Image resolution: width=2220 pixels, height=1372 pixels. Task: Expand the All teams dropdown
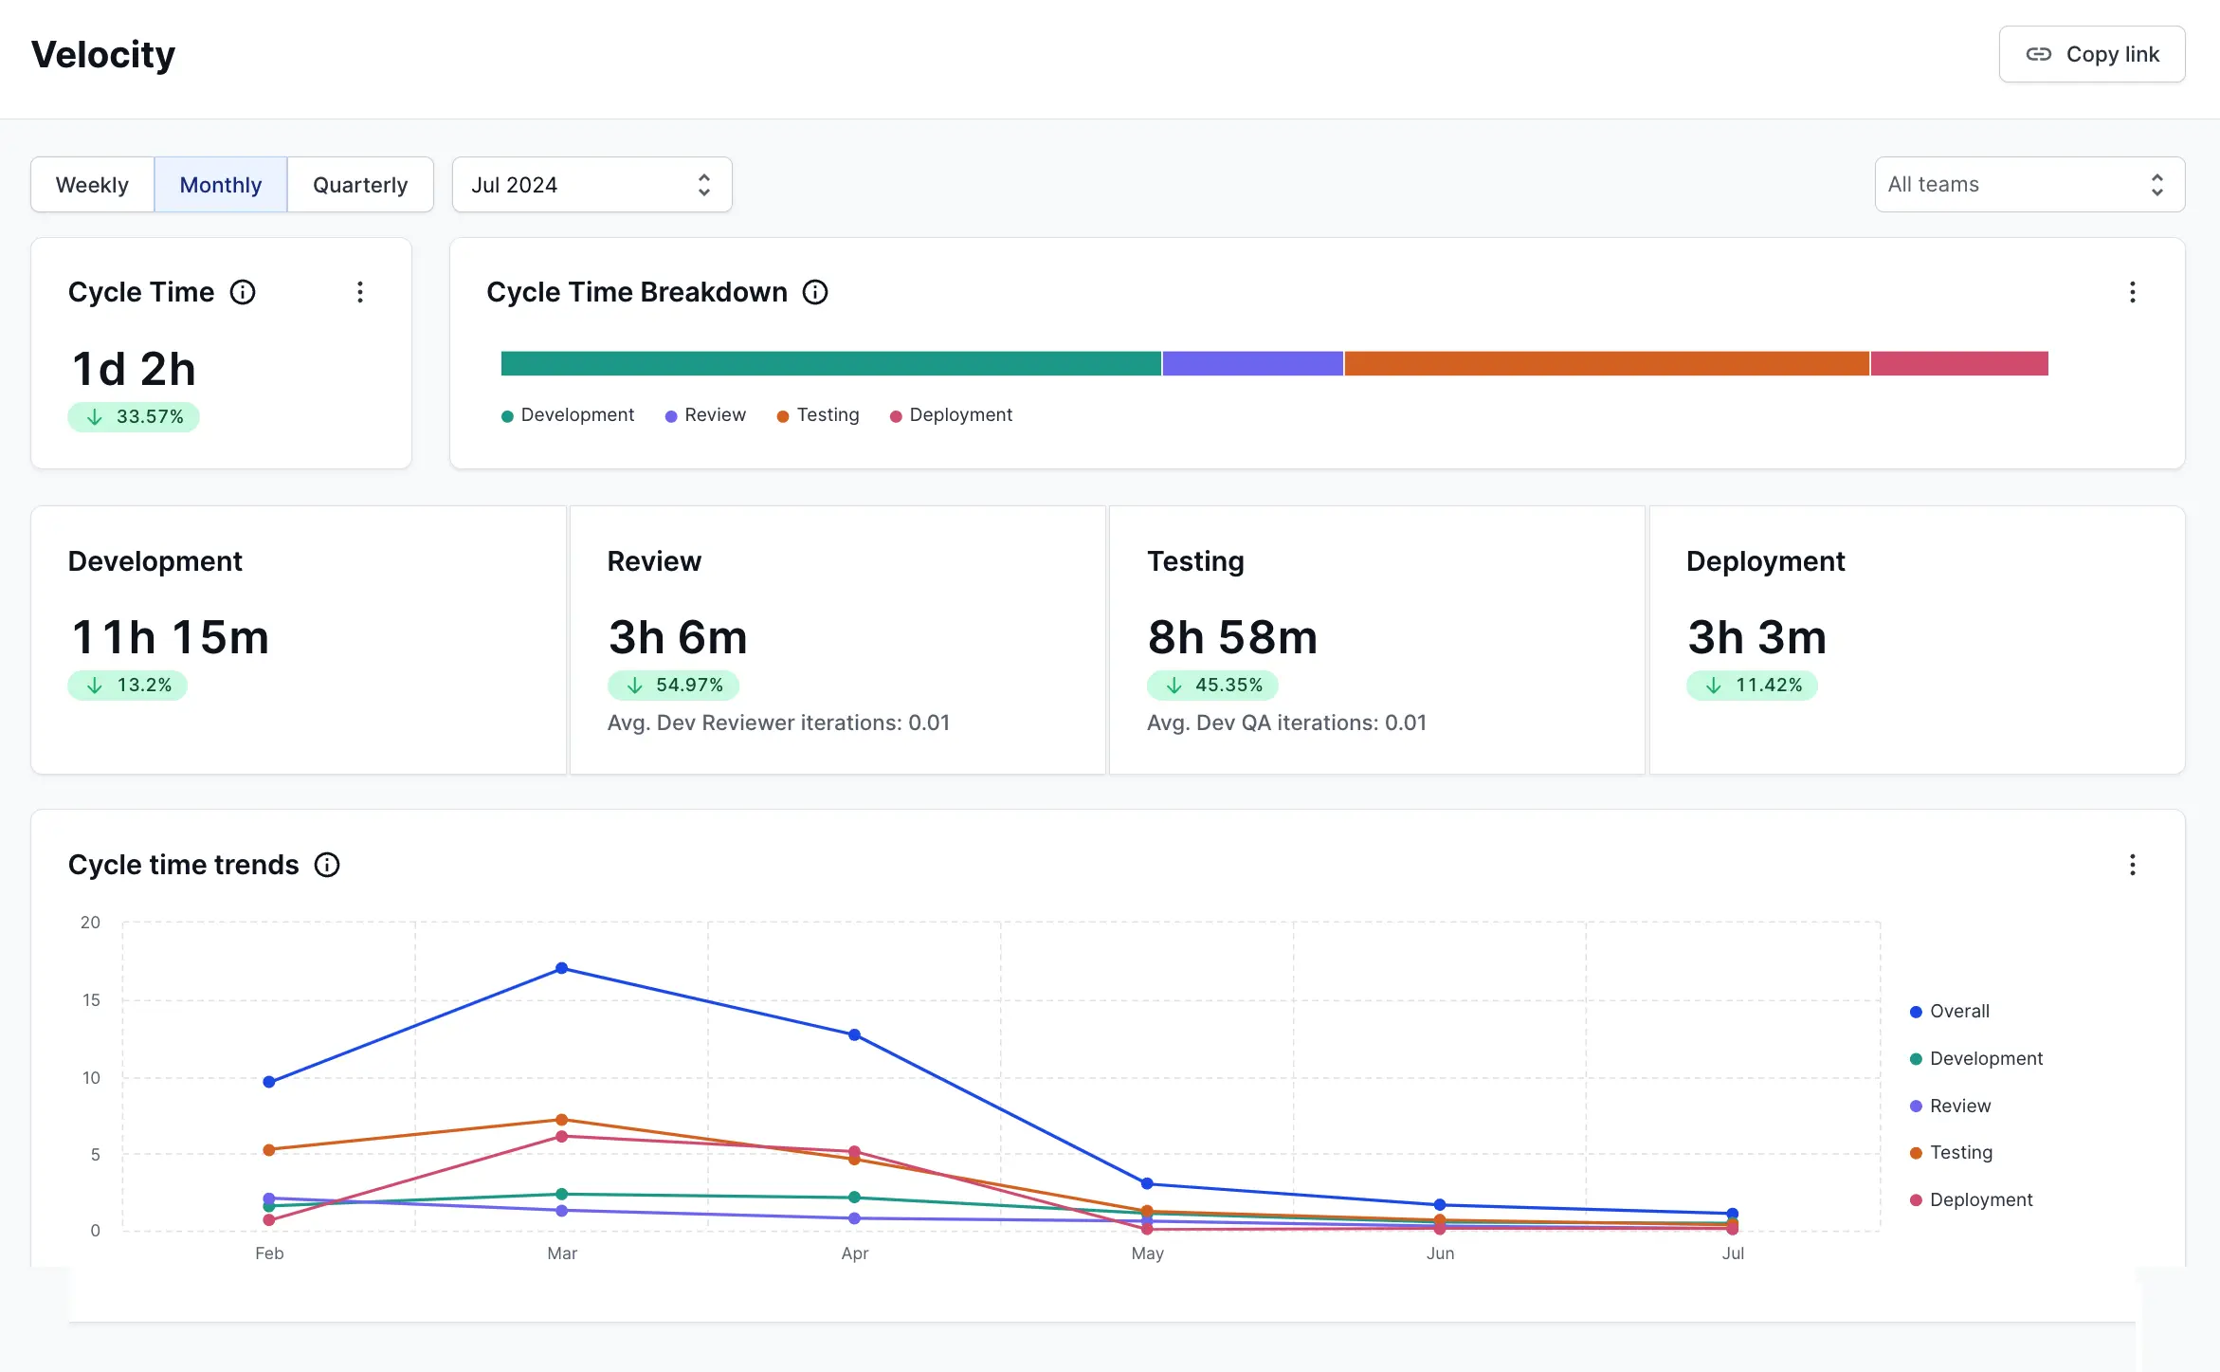[x=2029, y=185]
